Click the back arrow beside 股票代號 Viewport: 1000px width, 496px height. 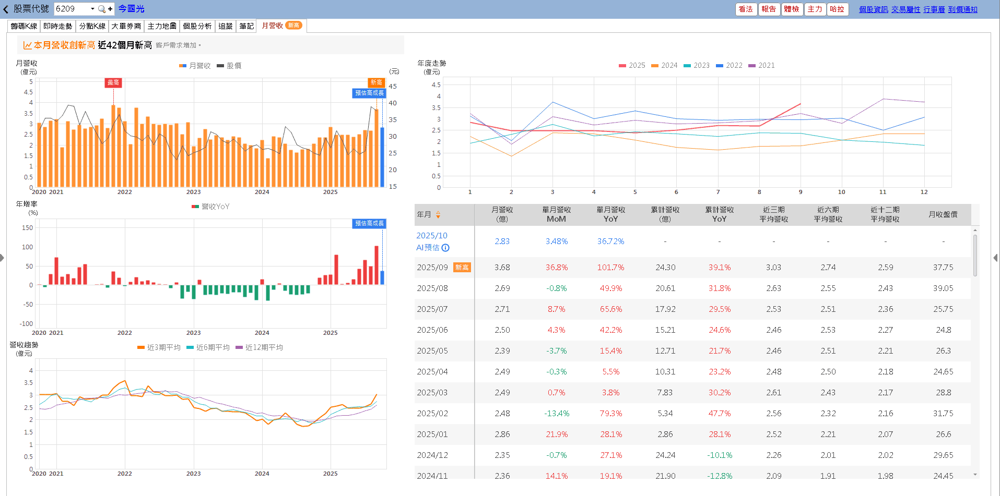pos(6,9)
